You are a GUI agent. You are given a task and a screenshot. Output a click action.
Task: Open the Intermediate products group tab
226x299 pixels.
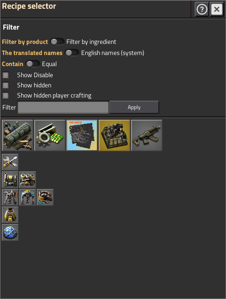pyautogui.click(x=50, y=135)
